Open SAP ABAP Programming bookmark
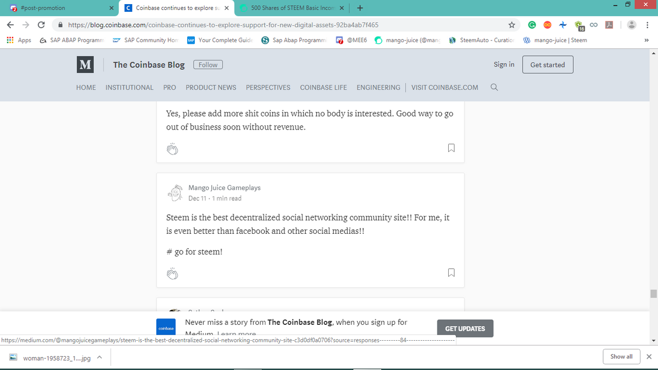The width and height of the screenshot is (658, 370). tap(72, 40)
